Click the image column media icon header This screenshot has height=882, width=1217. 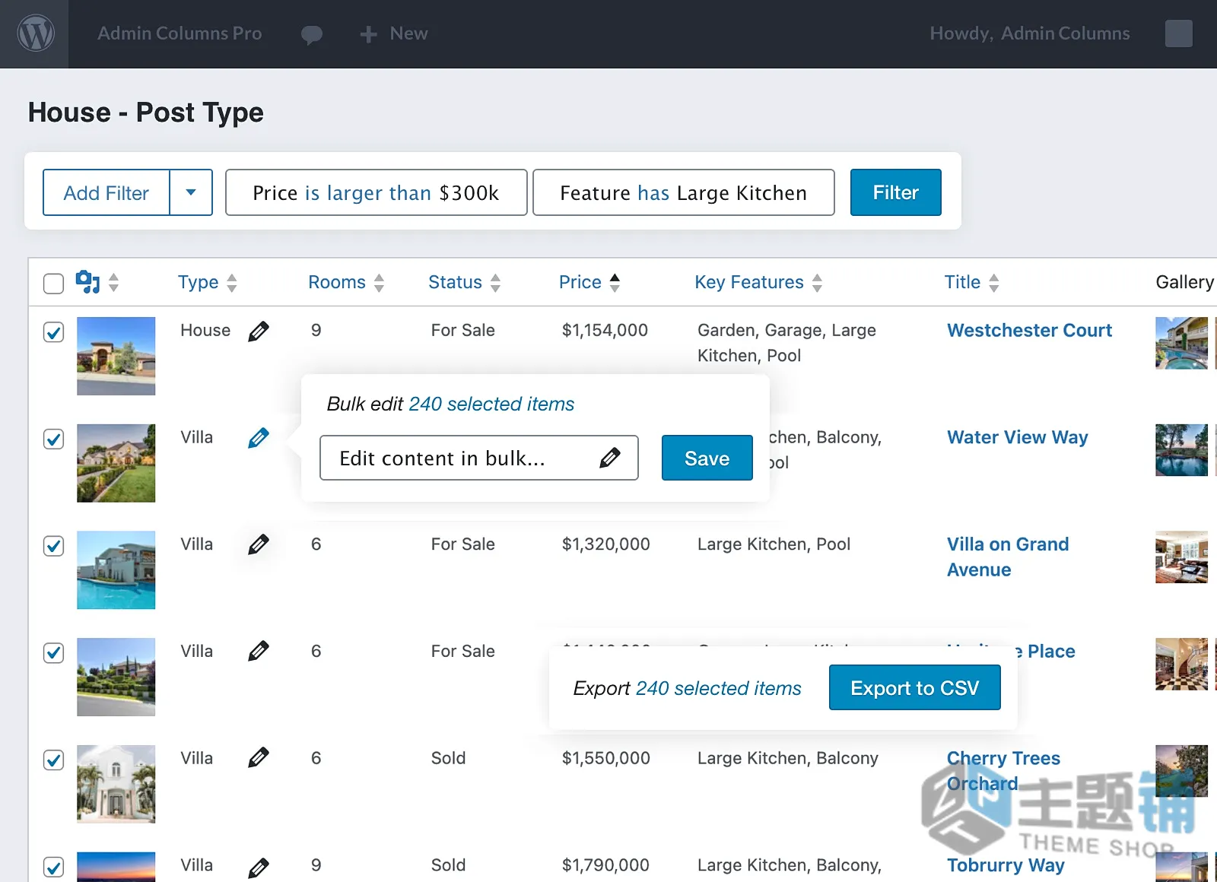click(88, 282)
